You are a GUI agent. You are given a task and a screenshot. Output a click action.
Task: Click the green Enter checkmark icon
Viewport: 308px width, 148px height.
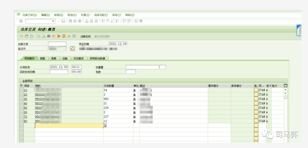[x=21, y=21]
